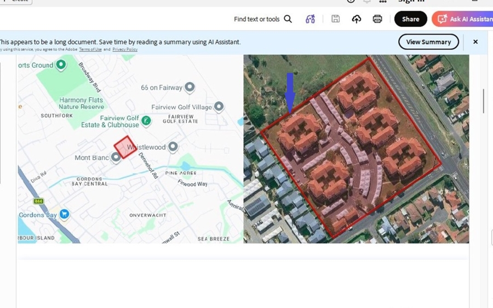Click the green Sports Ground map pin
This screenshot has width=493, height=308.
[61, 65]
